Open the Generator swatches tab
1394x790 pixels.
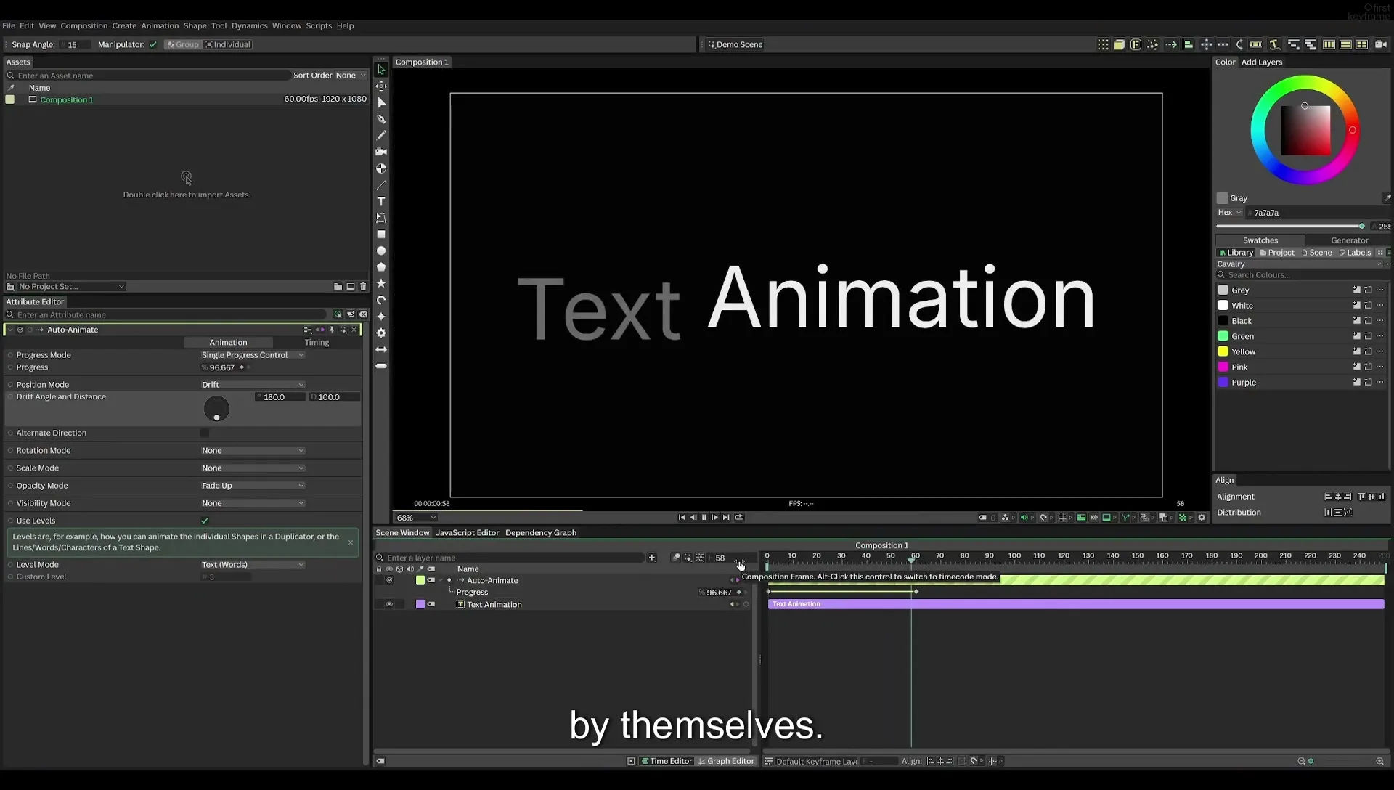1349,240
